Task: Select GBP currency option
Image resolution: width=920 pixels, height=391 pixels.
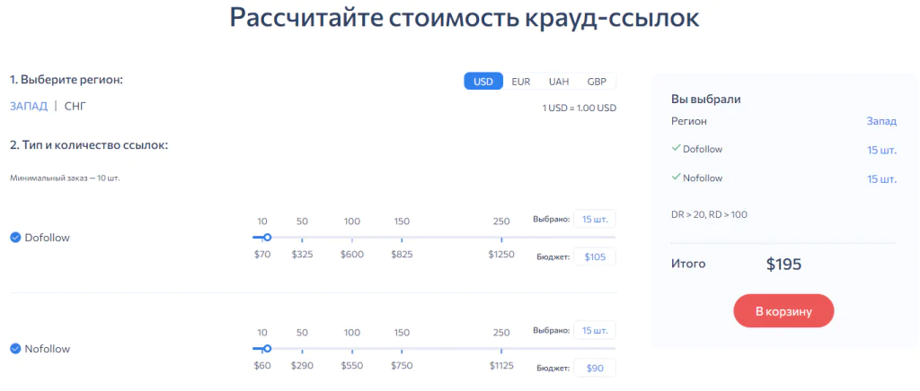Action: coord(597,82)
